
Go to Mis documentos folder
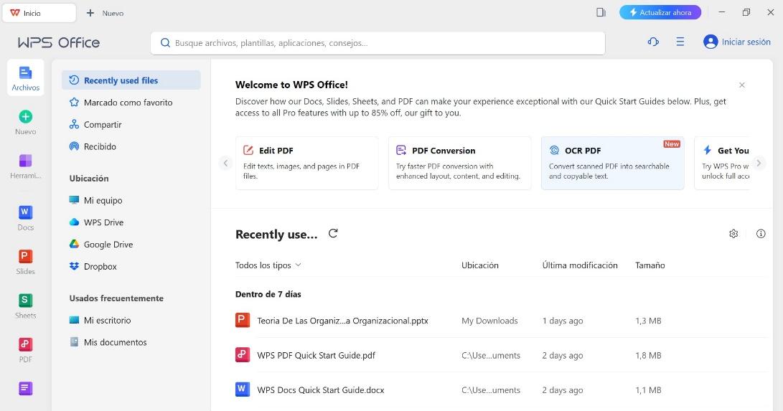pos(131,341)
